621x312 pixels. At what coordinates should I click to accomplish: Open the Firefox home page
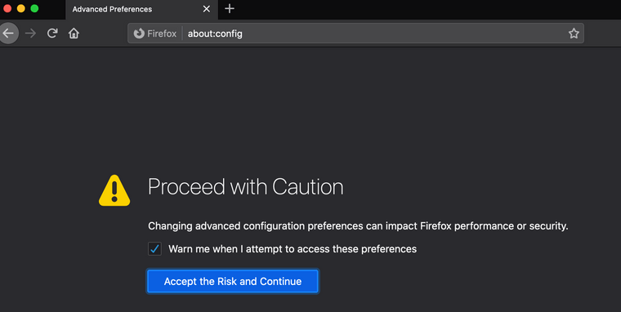coord(74,33)
